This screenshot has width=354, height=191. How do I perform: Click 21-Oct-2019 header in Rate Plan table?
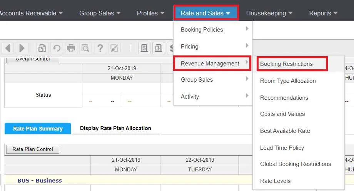(x=126, y=160)
